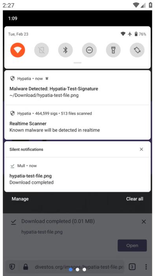Toggle the Wi-Fi quick setting

coord(18,50)
